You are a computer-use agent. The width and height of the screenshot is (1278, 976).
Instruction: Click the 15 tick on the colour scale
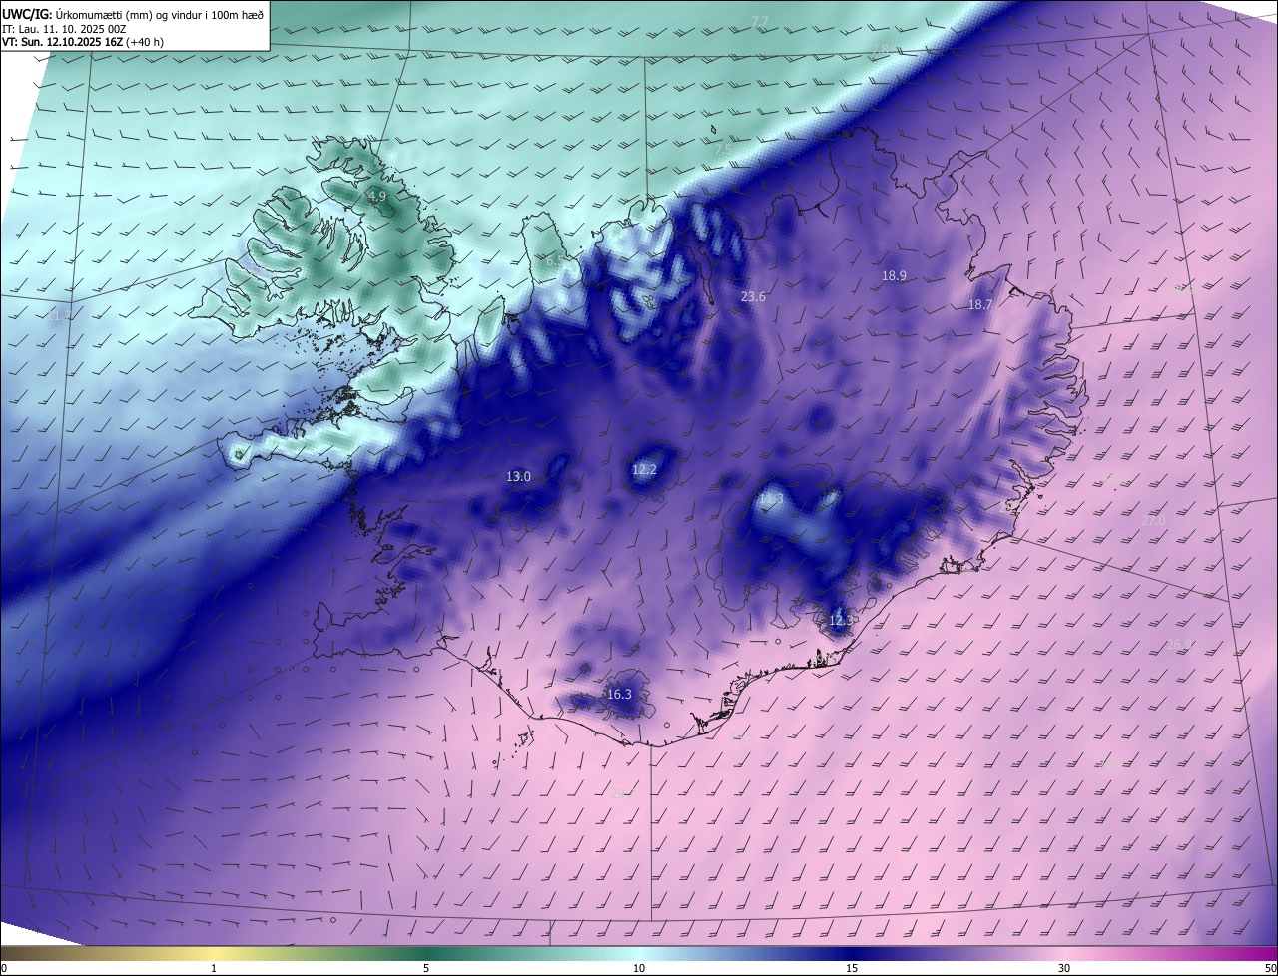[852, 968]
